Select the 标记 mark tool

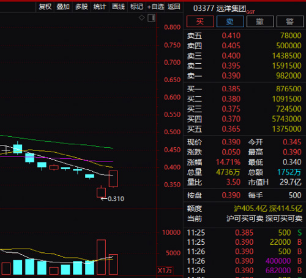(136, 7)
